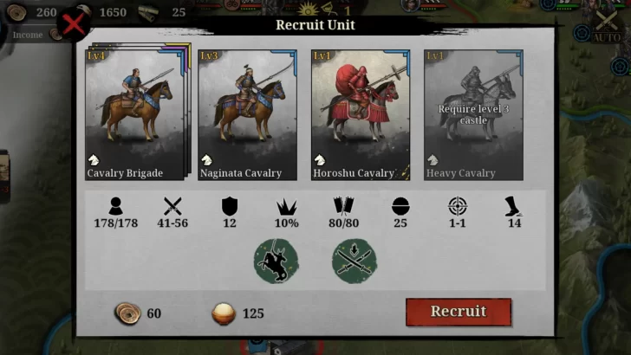Screen dimensions: 631x355
Task: Open the crossed swords debuff skill badge
Action: point(355,261)
